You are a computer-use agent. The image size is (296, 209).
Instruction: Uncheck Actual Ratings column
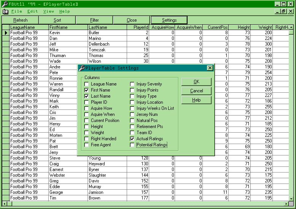pyautogui.click(x=132, y=139)
